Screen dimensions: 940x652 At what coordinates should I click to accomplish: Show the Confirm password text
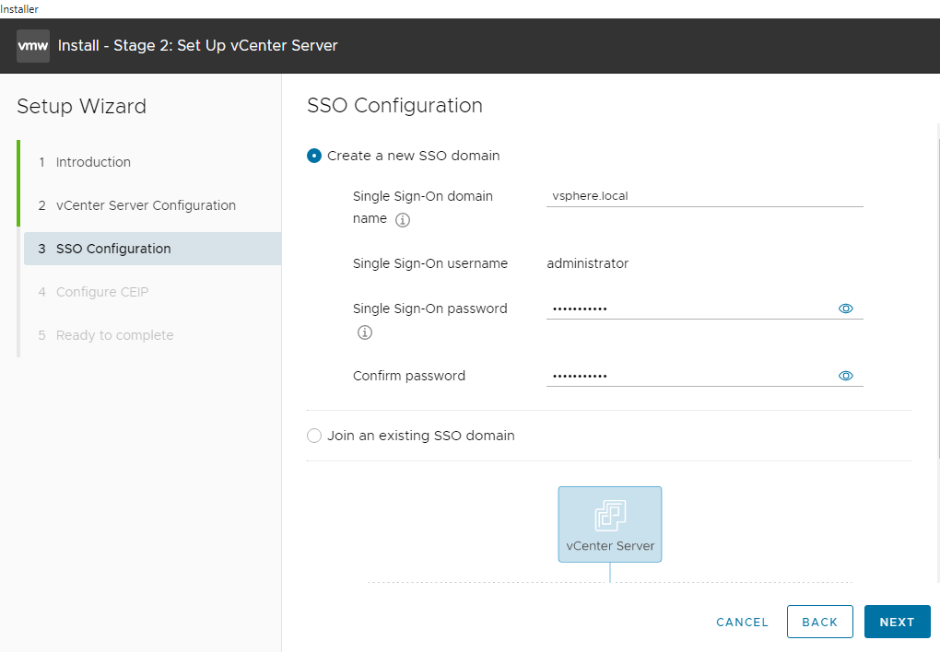(845, 375)
